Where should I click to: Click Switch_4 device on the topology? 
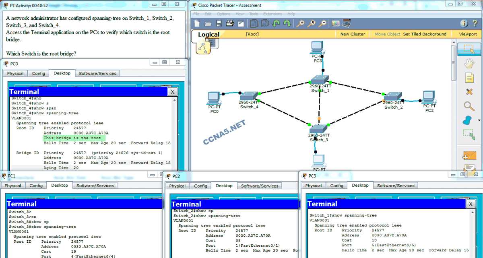tap(249, 96)
